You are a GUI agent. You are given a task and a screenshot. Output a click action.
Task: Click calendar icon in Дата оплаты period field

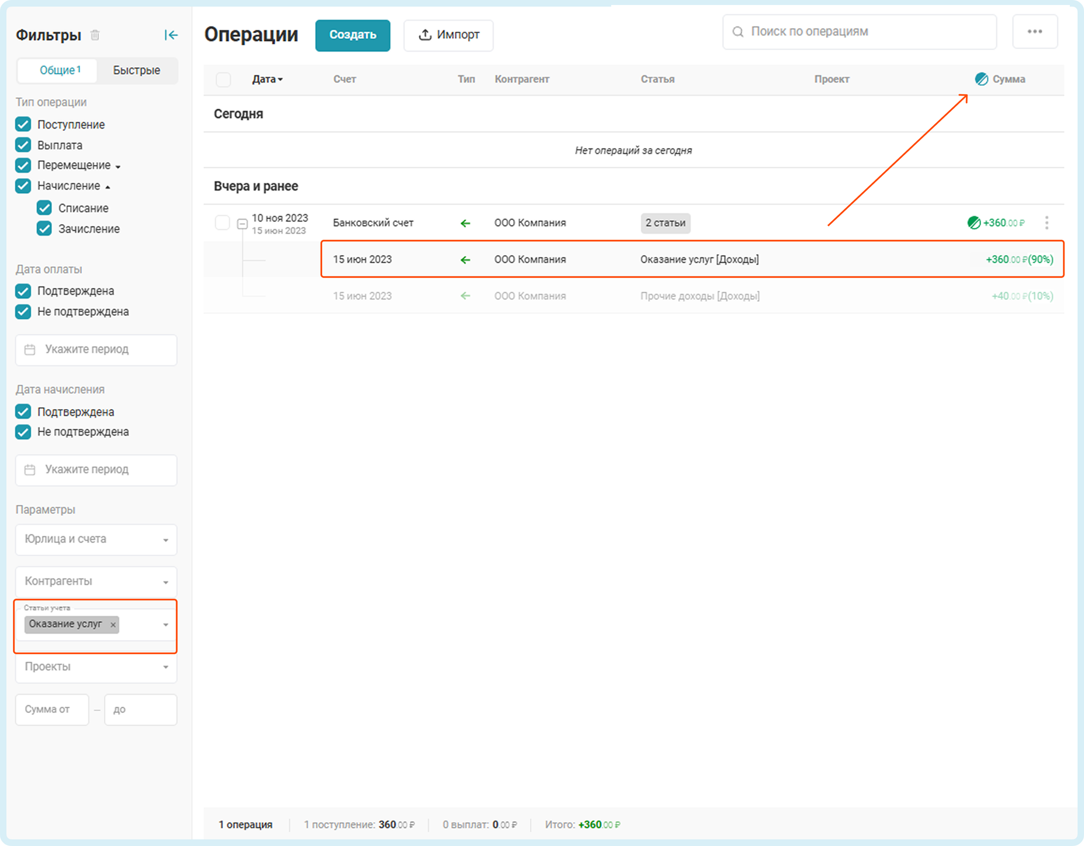click(30, 350)
